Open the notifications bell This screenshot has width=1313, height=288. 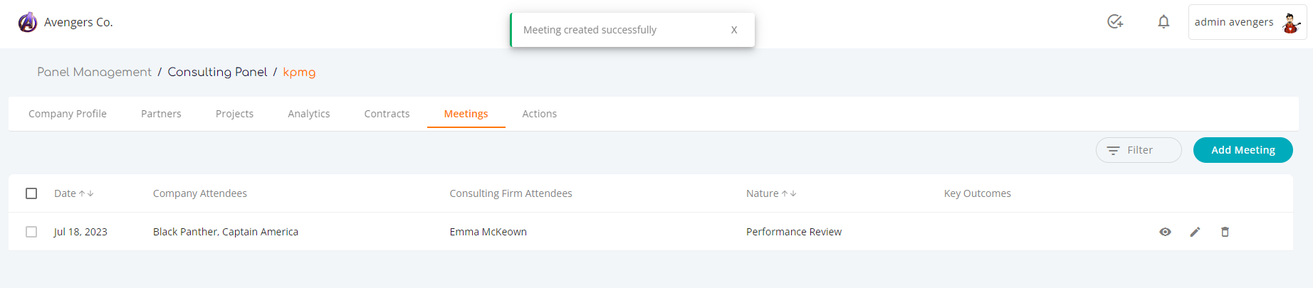tap(1163, 22)
